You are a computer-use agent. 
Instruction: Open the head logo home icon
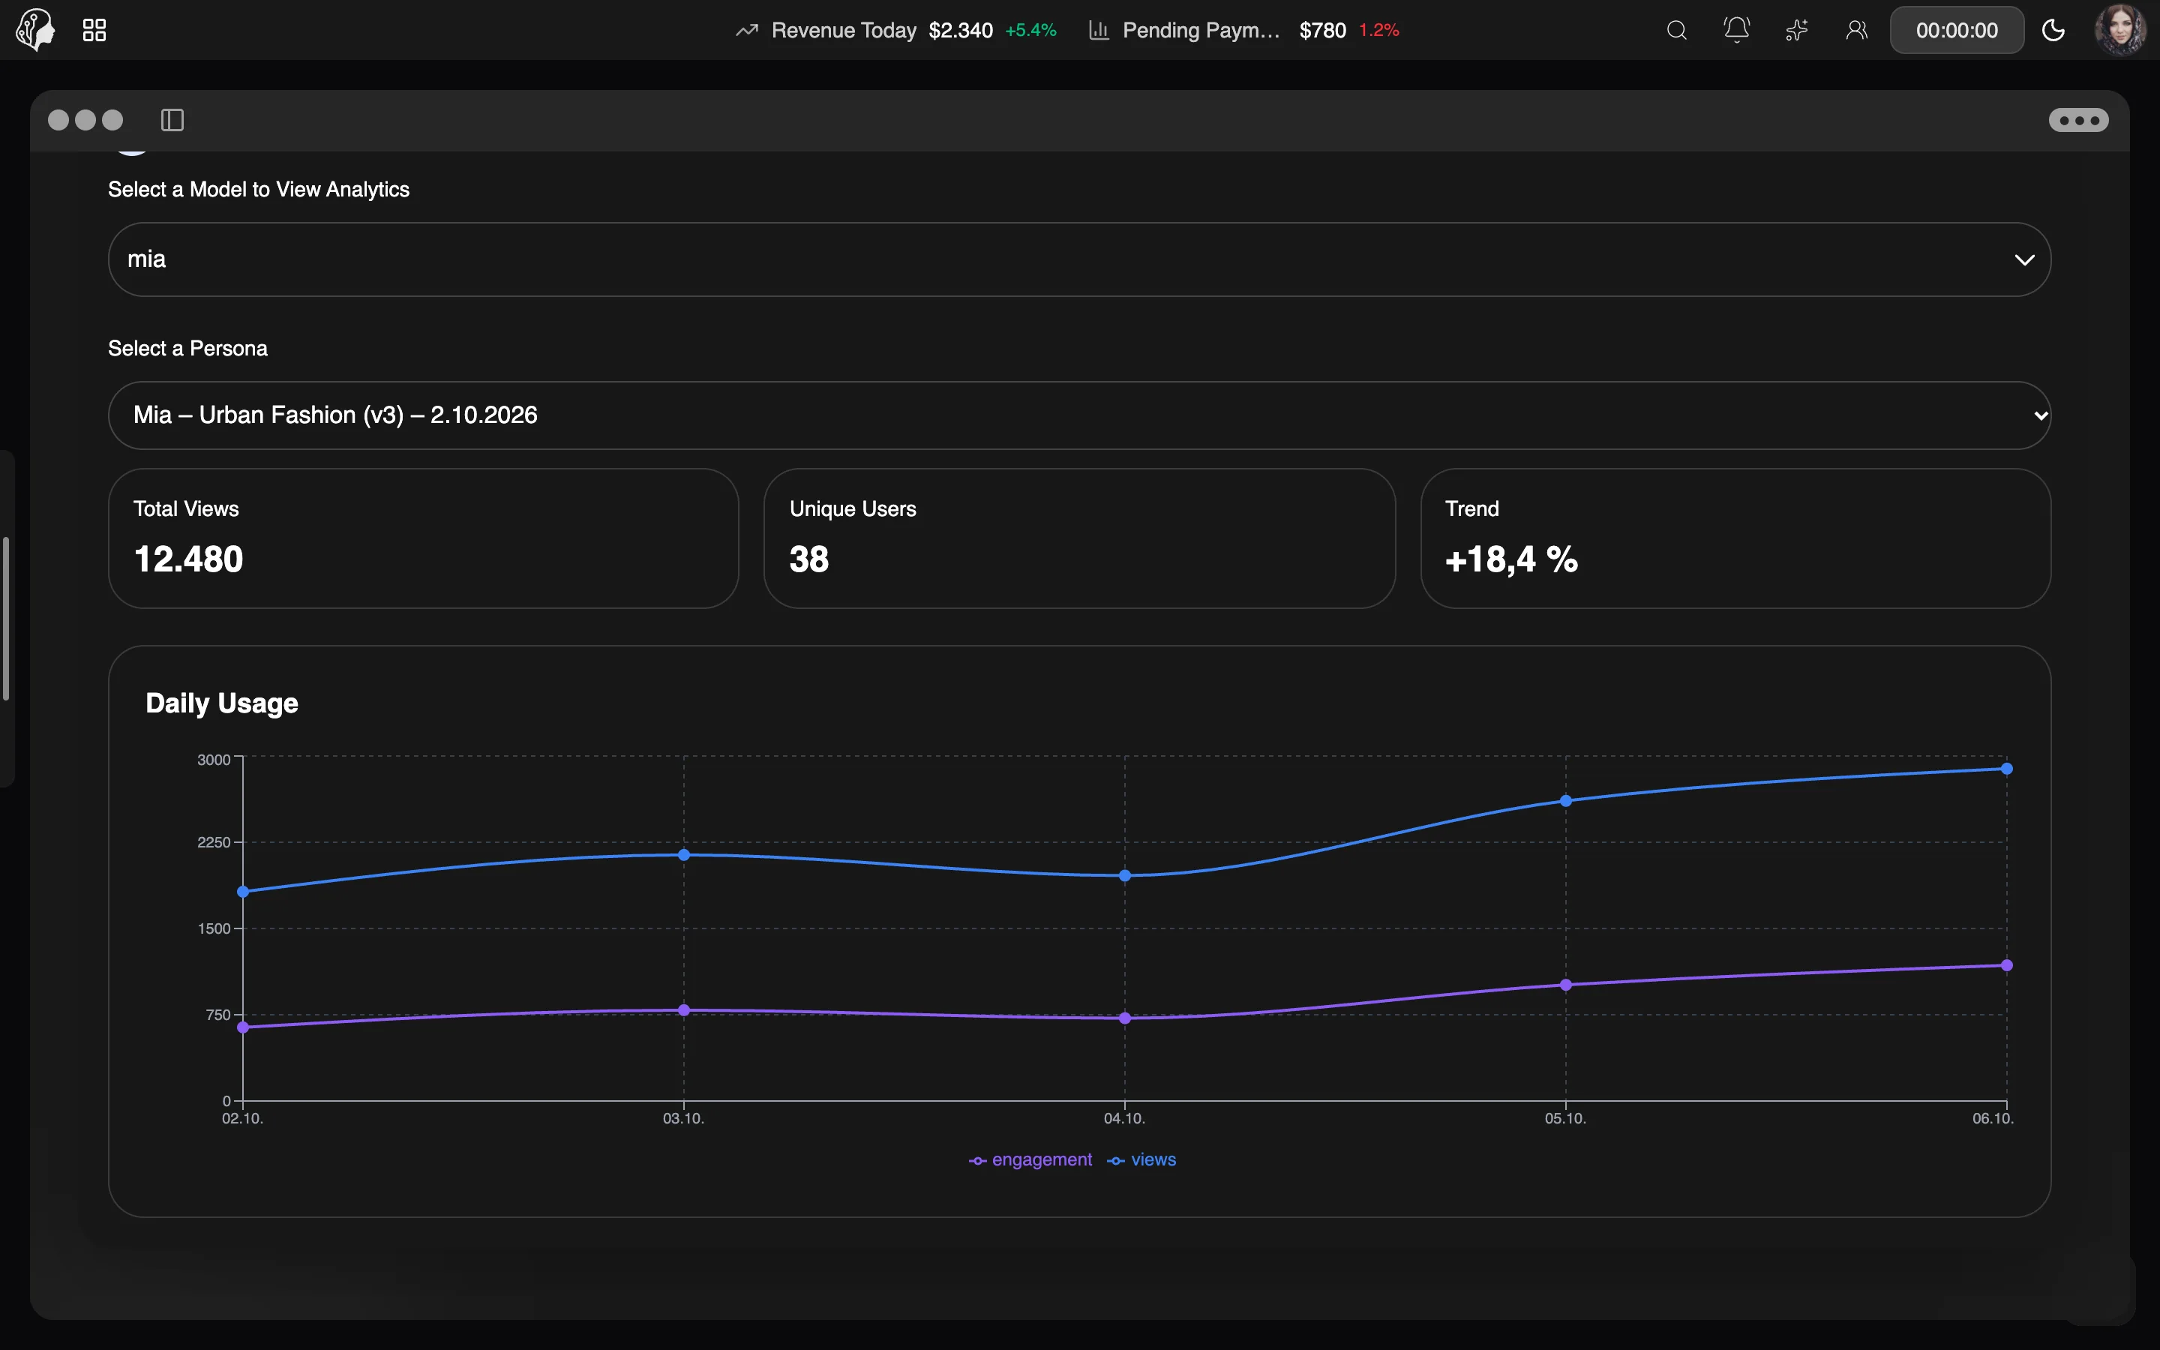click(34, 29)
